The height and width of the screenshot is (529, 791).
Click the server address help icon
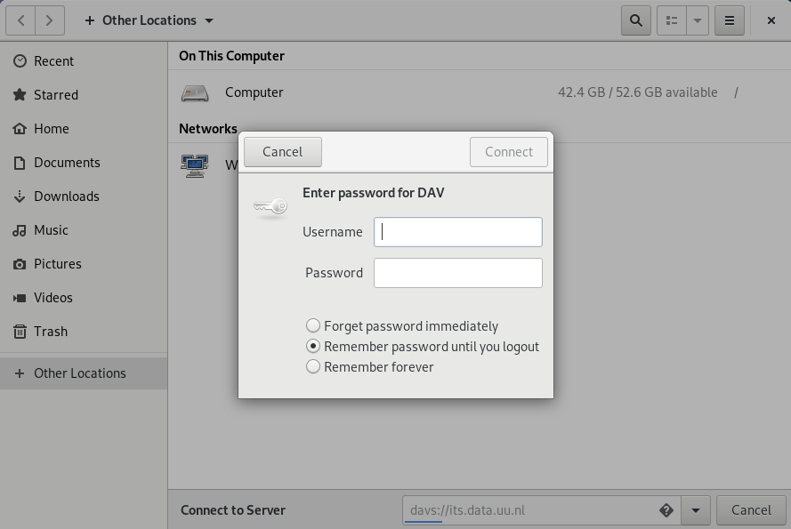(x=666, y=510)
